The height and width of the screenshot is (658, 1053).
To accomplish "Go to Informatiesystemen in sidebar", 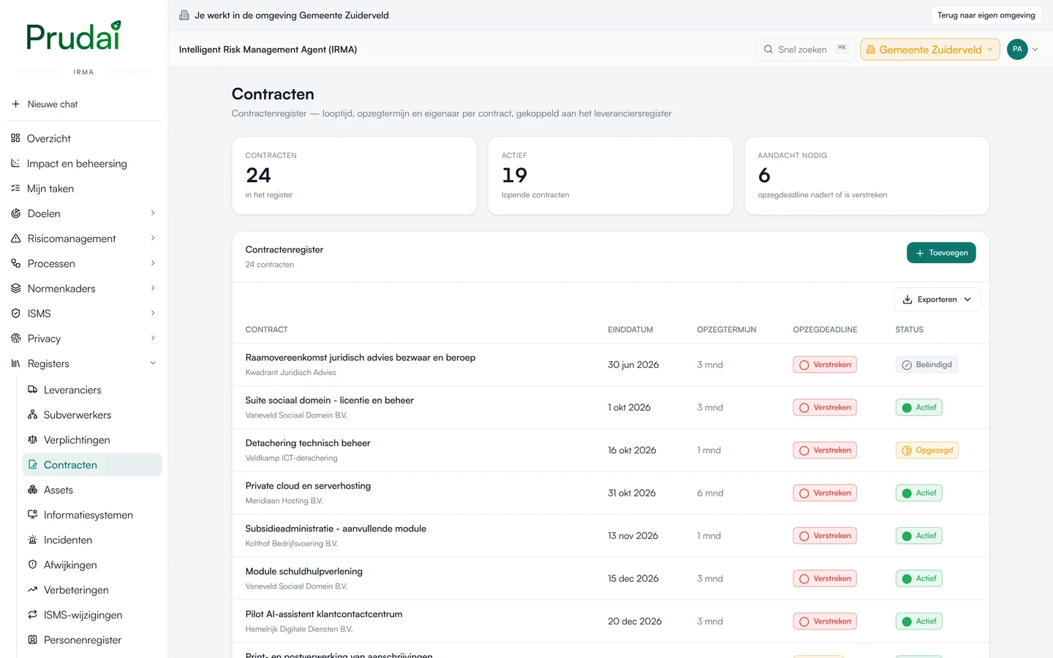I will 92,515.
